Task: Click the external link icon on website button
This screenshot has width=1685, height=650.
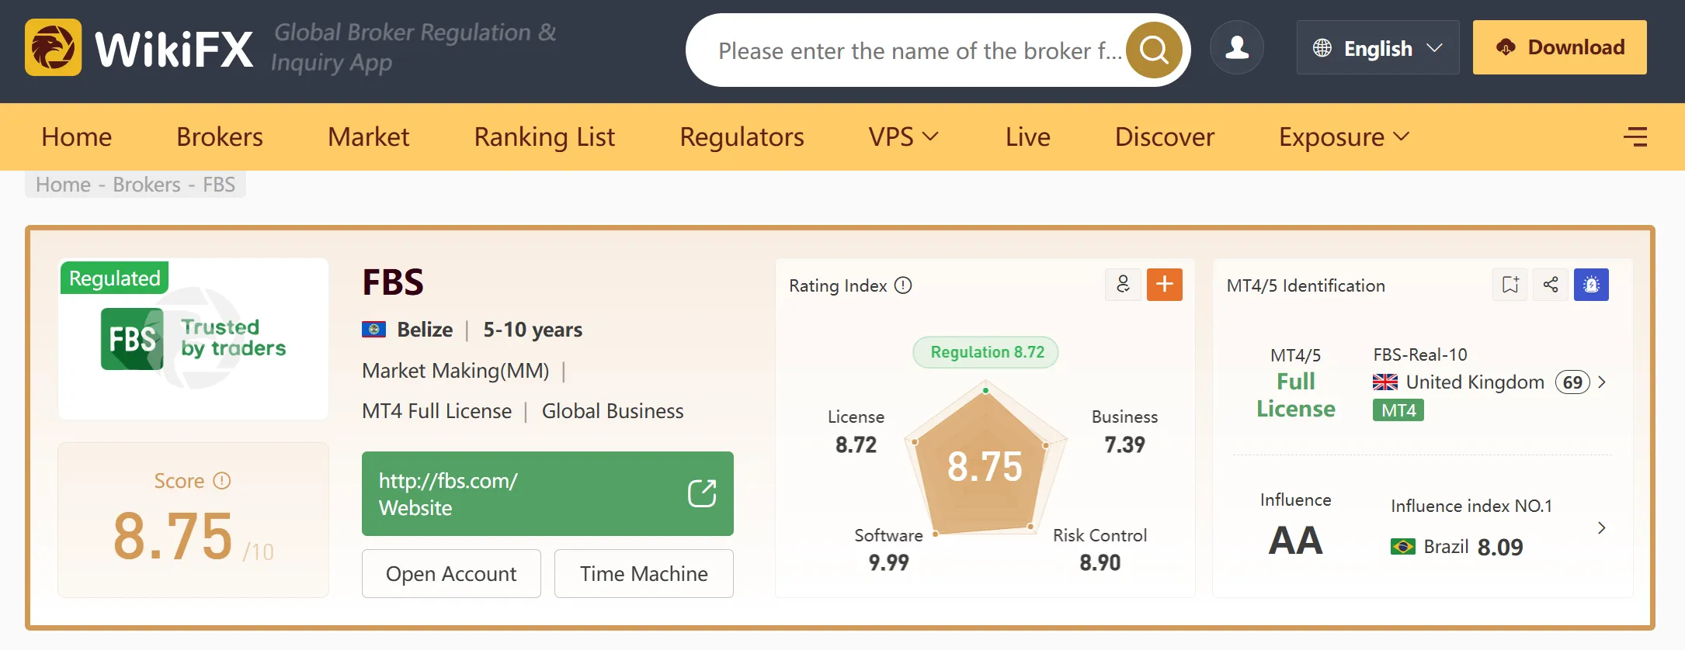Action: tap(702, 493)
